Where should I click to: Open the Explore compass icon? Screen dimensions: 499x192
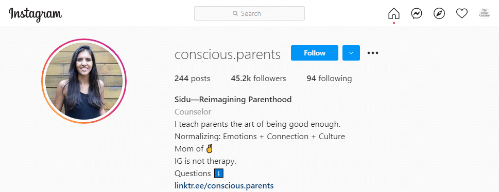[x=439, y=14]
